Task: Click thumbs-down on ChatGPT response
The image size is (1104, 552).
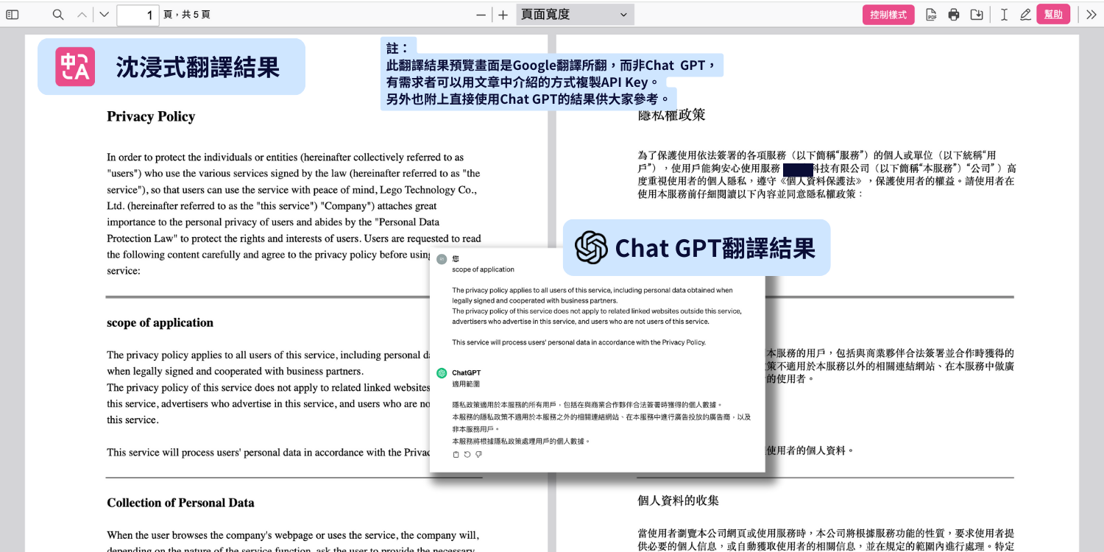Action: (x=478, y=455)
